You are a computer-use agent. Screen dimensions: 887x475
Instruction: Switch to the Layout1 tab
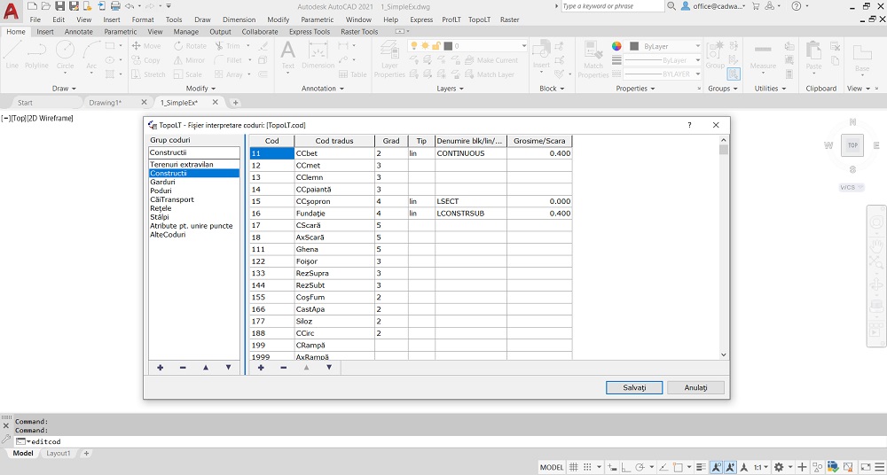tap(59, 454)
